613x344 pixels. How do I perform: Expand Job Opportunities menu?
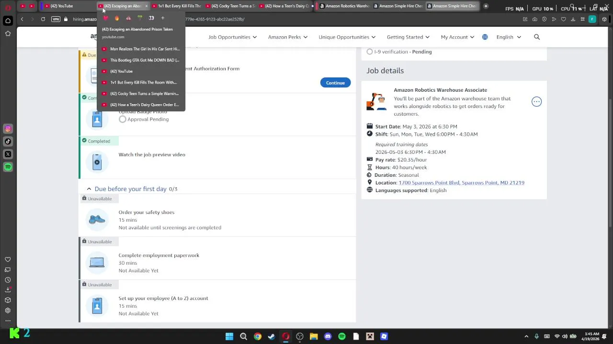(232, 37)
